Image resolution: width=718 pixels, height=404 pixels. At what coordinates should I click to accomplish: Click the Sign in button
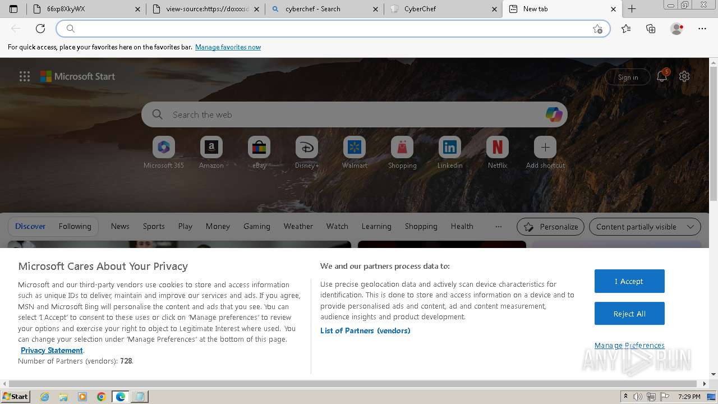point(628,77)
